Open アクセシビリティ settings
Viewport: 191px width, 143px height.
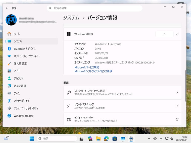21,101
